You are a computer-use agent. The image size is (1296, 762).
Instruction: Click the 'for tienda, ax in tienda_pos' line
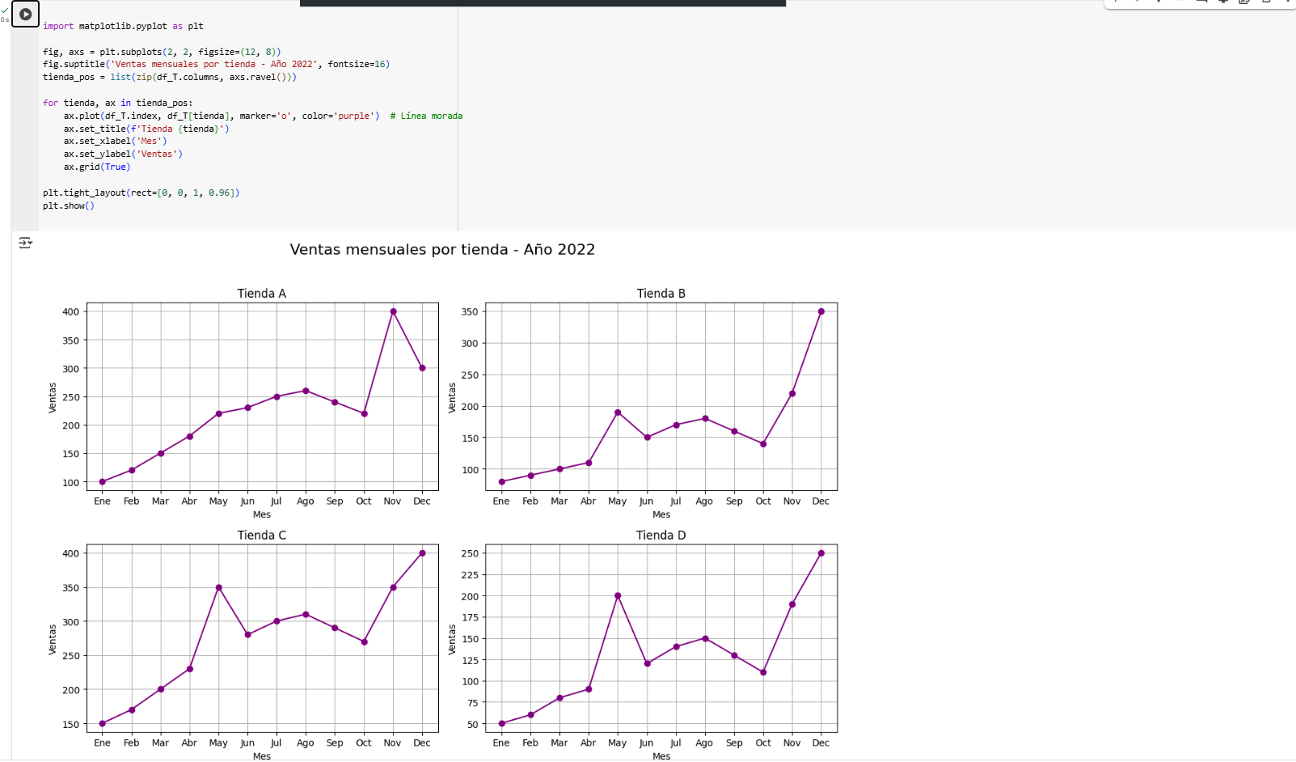pos(118,103)
